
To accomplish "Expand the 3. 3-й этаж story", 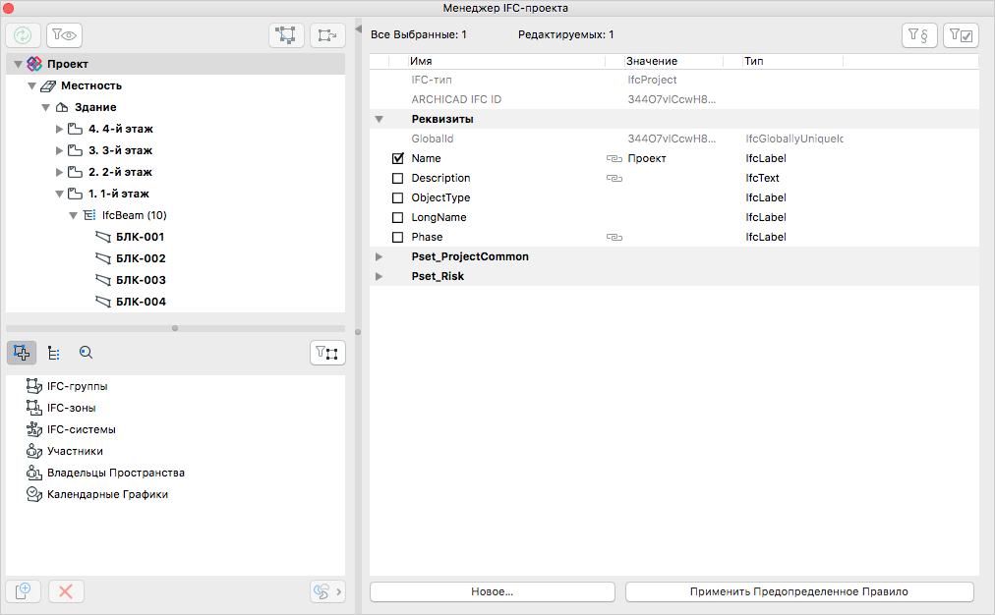I will tap(60, 151).
